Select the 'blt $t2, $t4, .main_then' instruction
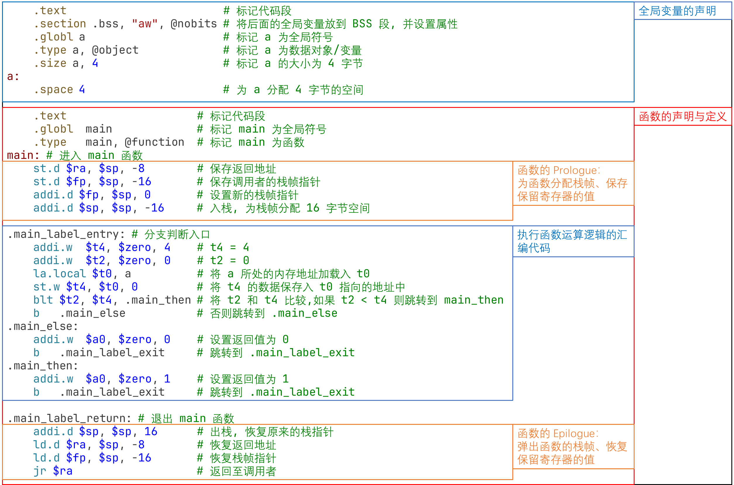 point(112,300)
